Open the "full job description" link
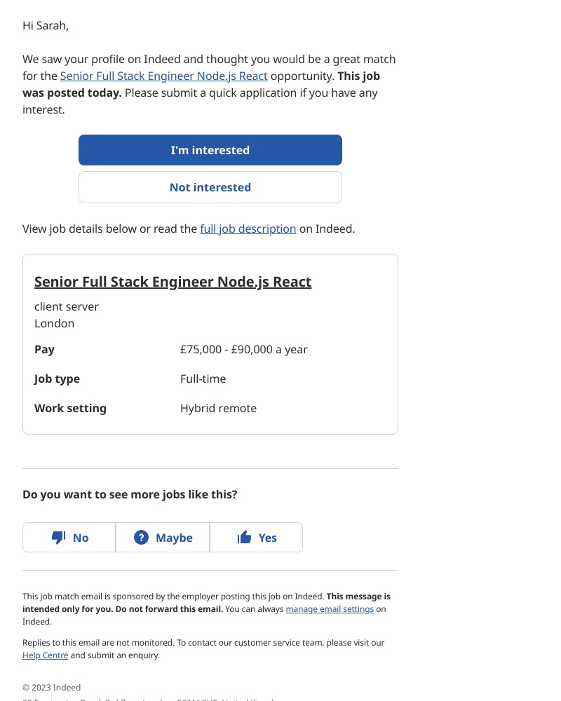The image size is (561, 701). coord(248,229)
